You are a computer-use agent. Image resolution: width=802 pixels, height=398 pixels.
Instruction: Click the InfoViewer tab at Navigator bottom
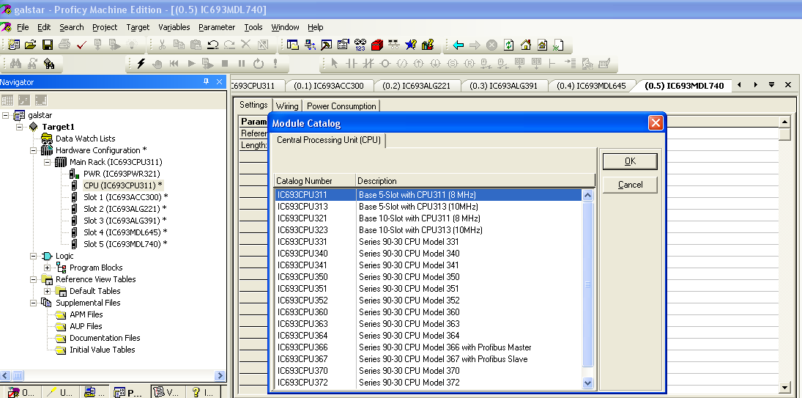point(204,392)
